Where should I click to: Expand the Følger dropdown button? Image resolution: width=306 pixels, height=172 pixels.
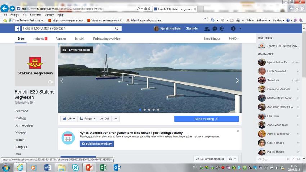[87, 119]
